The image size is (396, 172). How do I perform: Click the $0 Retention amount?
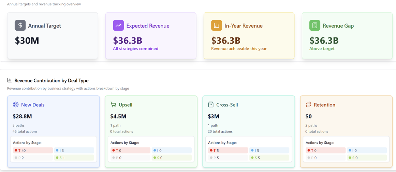(309, 116)
